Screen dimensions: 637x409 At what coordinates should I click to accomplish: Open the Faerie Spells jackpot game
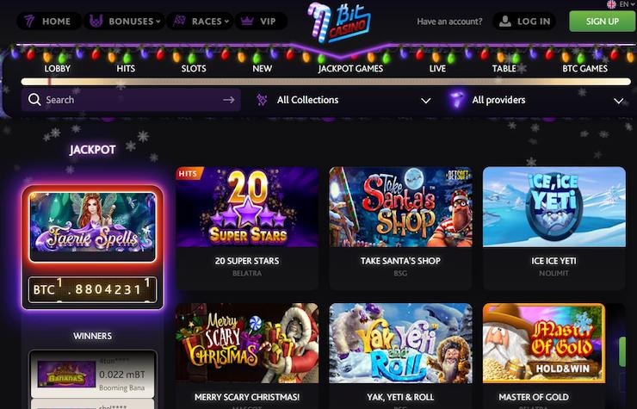point(93,226)
